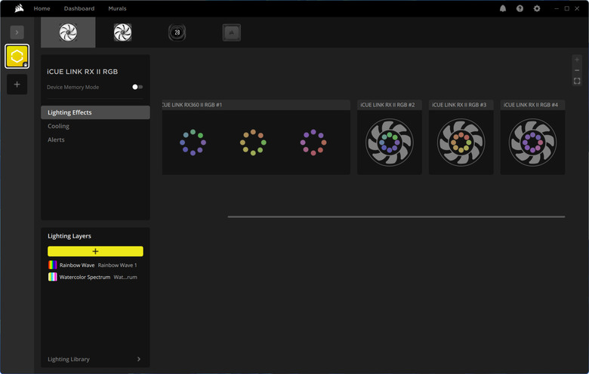The width and height of the screenshot is (589, 374).
Task: Go to the Home menu
Action: coord(42,8)
